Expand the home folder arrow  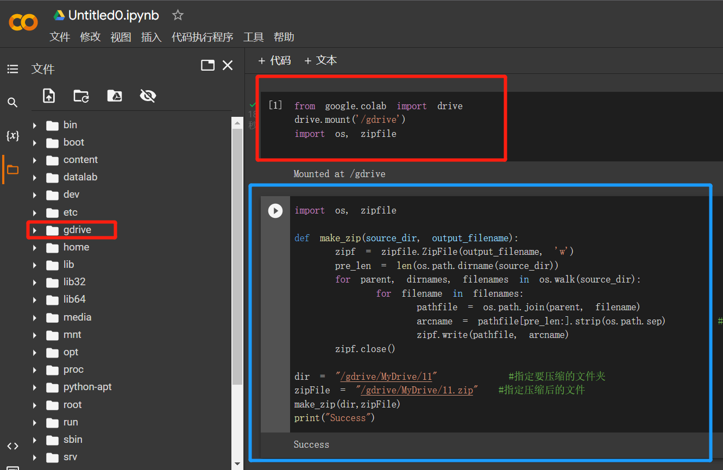coord(35,248)
